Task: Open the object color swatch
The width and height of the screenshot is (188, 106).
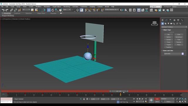Action: point(182,54)
